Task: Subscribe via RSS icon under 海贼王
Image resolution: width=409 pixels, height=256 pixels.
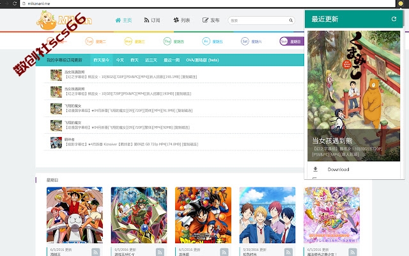Action: coord(95,252)
